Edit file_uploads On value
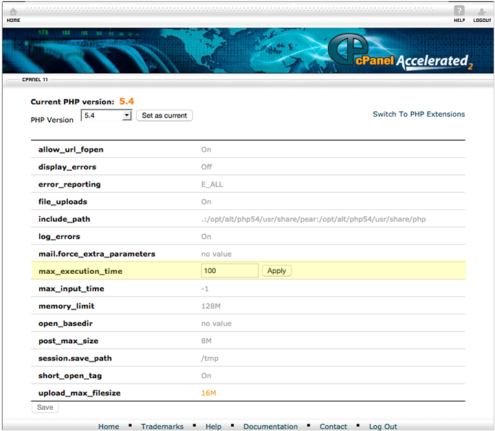Viewport: 495px width, 431px height. [x=206, y=202]
